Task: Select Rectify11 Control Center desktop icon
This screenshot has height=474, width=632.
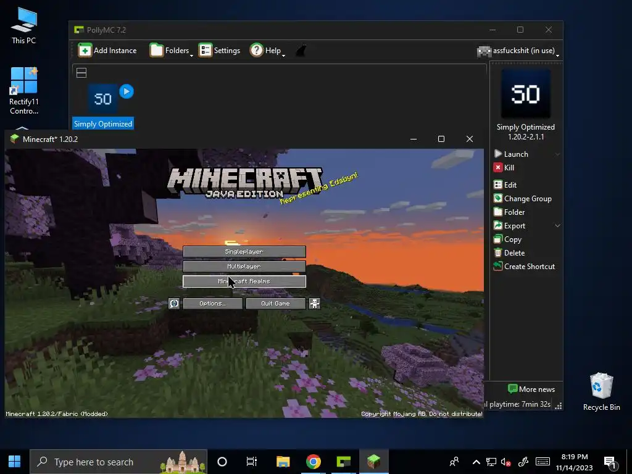Action: tap(24, 91)
